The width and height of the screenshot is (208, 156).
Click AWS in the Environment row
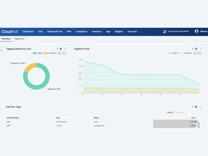tap(8, 122)
